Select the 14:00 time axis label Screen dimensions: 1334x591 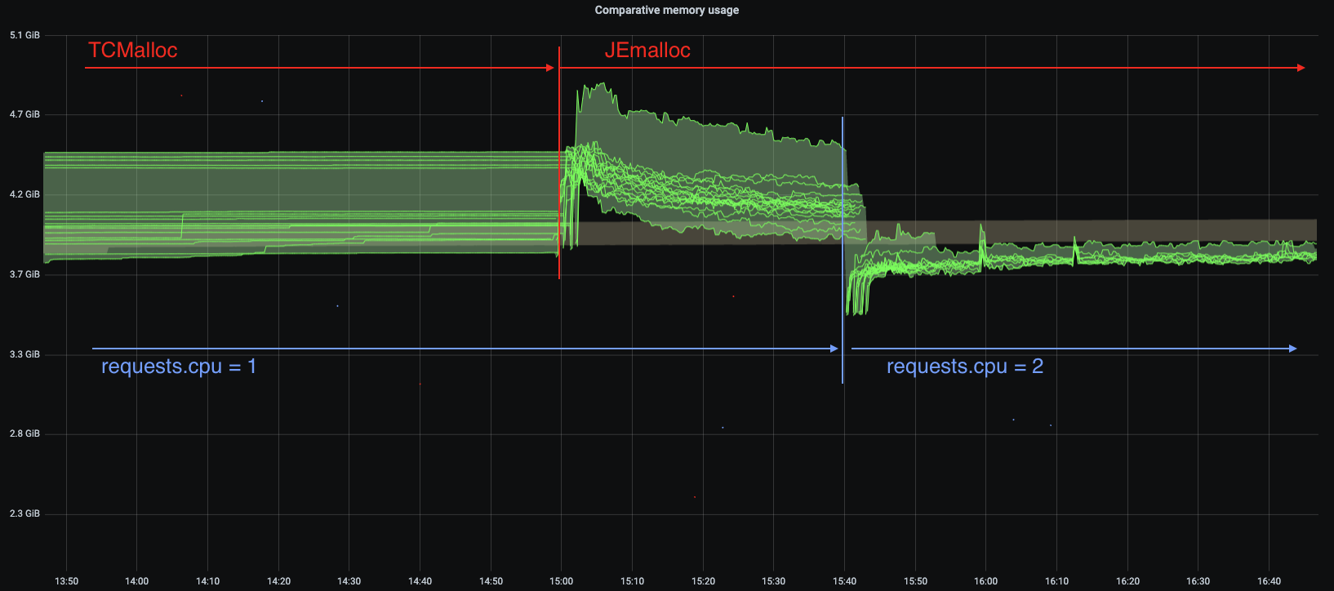click(x=137, y=581)
